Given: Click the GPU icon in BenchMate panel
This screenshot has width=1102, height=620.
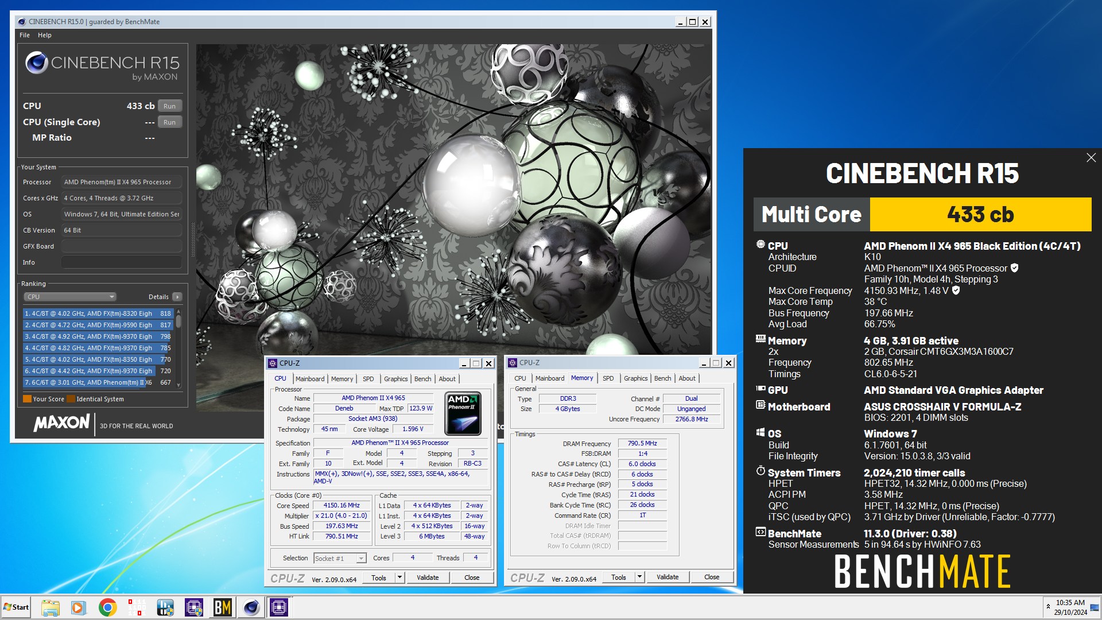Looking at the screenshot, I should click(760, 389).
